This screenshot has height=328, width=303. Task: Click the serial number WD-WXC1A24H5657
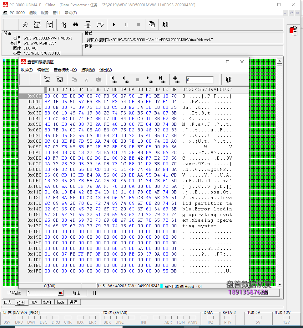[x=40, y=43]
